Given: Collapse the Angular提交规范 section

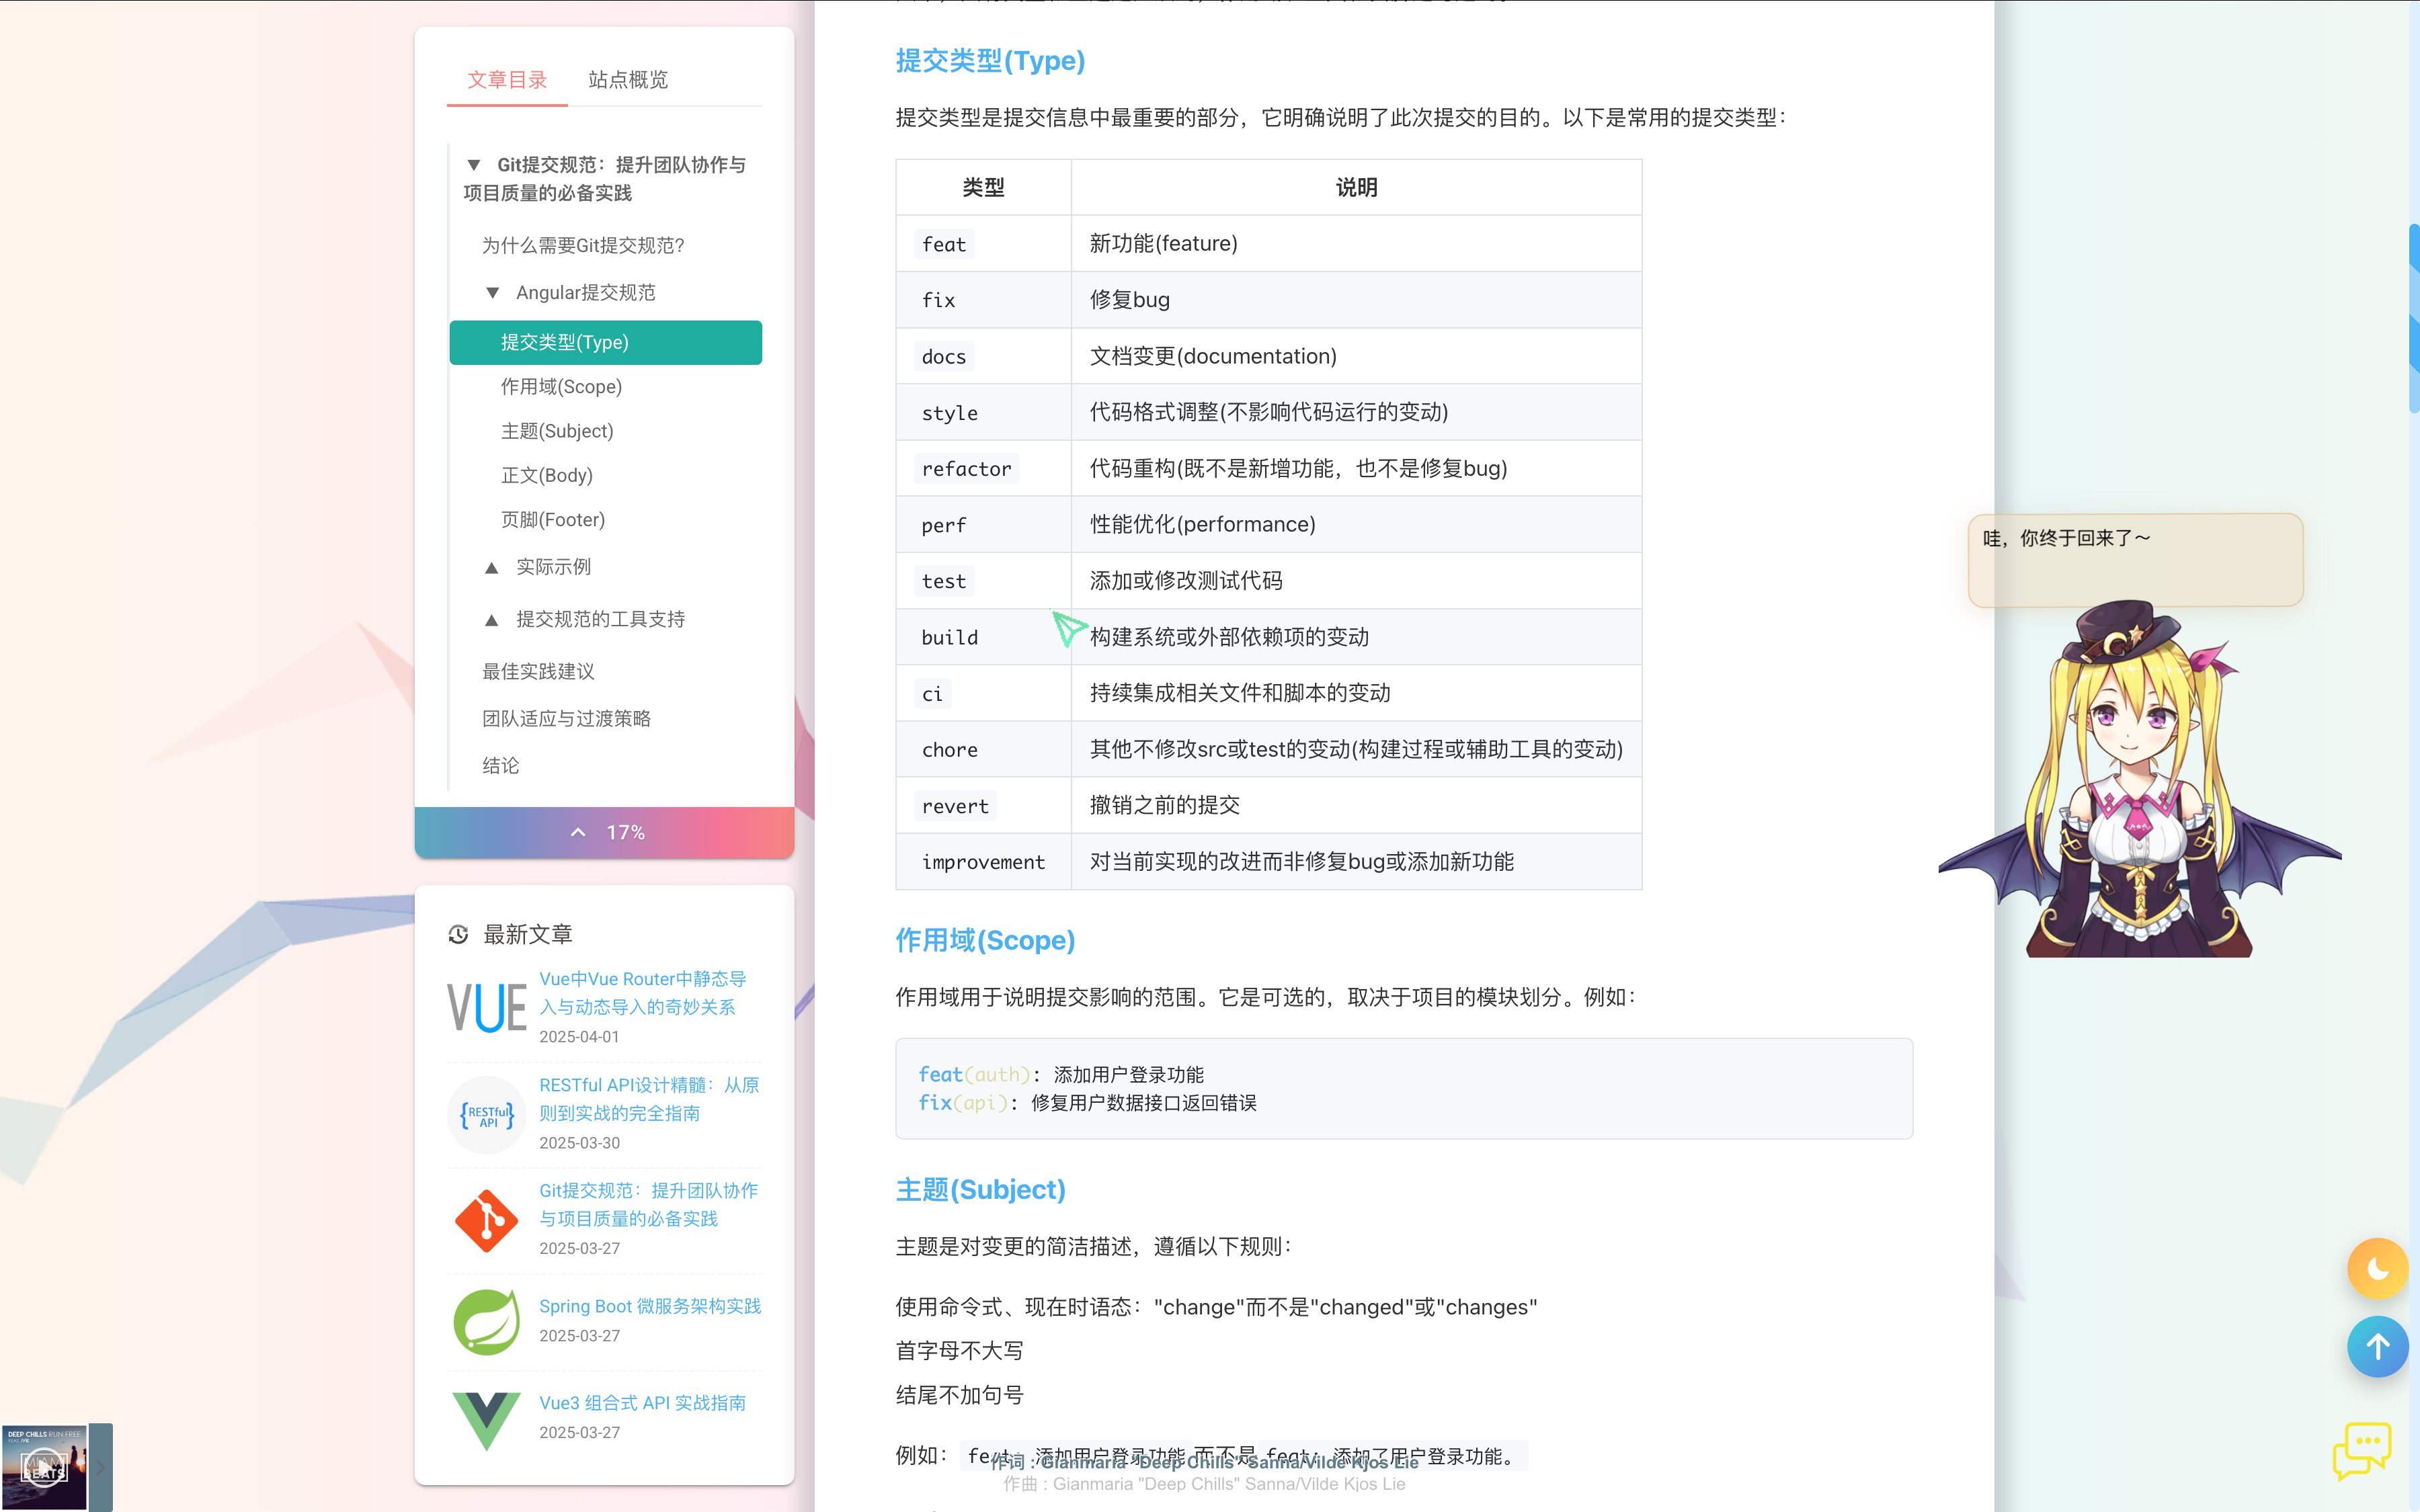Looking at the screenshot, I should [x=492, y=292].
